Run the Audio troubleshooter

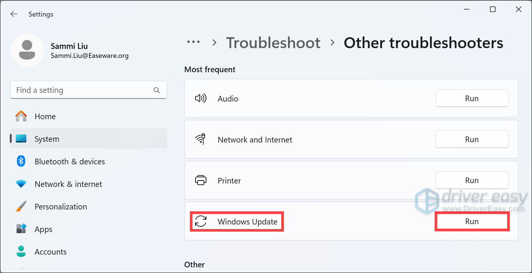point(471,99)
